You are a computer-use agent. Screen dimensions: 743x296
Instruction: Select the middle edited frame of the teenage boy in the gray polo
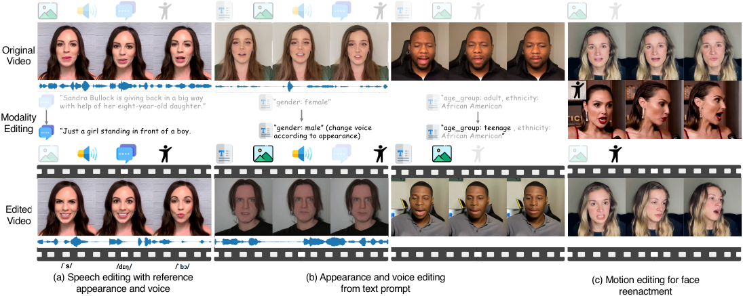point(478,207)
